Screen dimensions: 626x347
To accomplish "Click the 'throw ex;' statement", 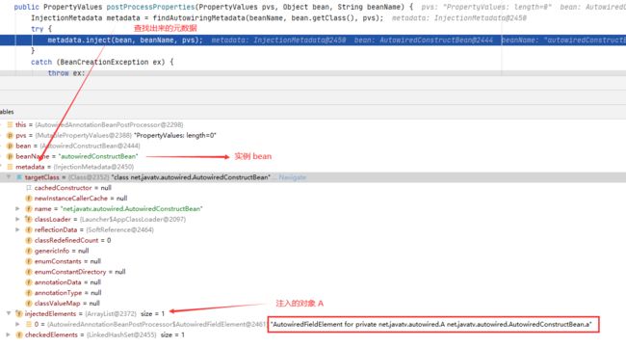I will (x=66, y=73).
